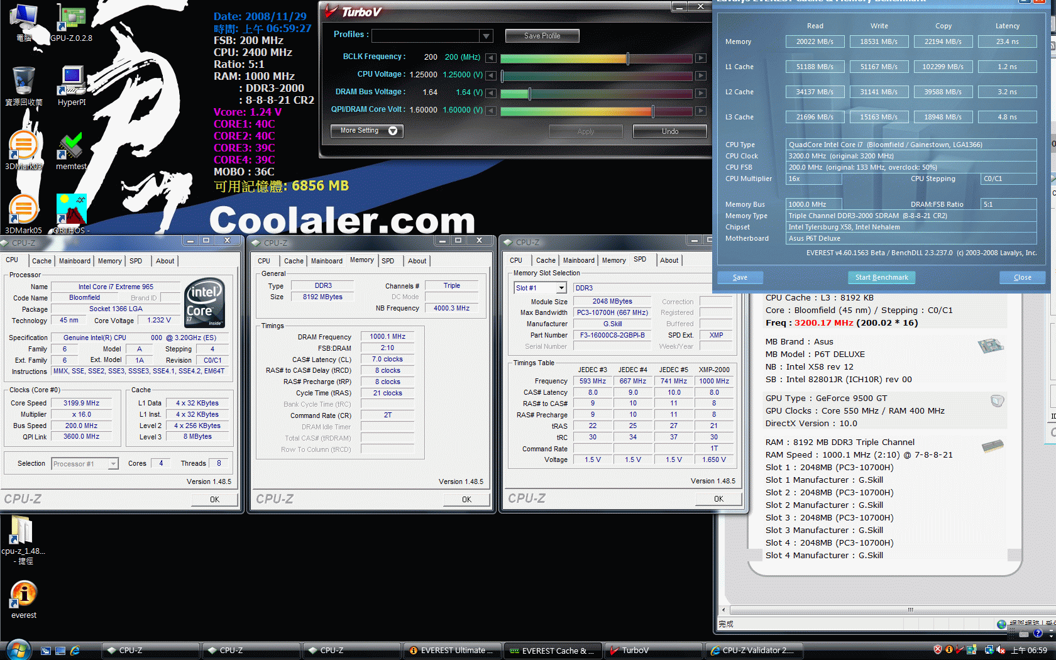Image resolution: width=1056 pixels, height=660 pixels.
Task: Decrease QPI/DRAM Core Volt with its left arrow
Action: pyautogui.click(x=491, y=111)
